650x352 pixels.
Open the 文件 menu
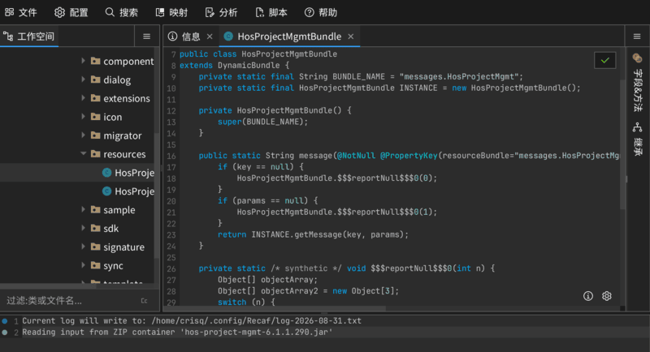[x=21, y=12]
